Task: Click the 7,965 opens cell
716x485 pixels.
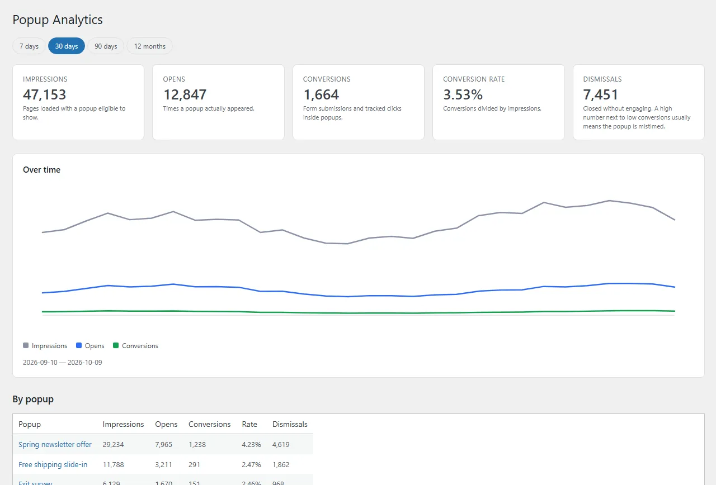Action: [164, 445]
